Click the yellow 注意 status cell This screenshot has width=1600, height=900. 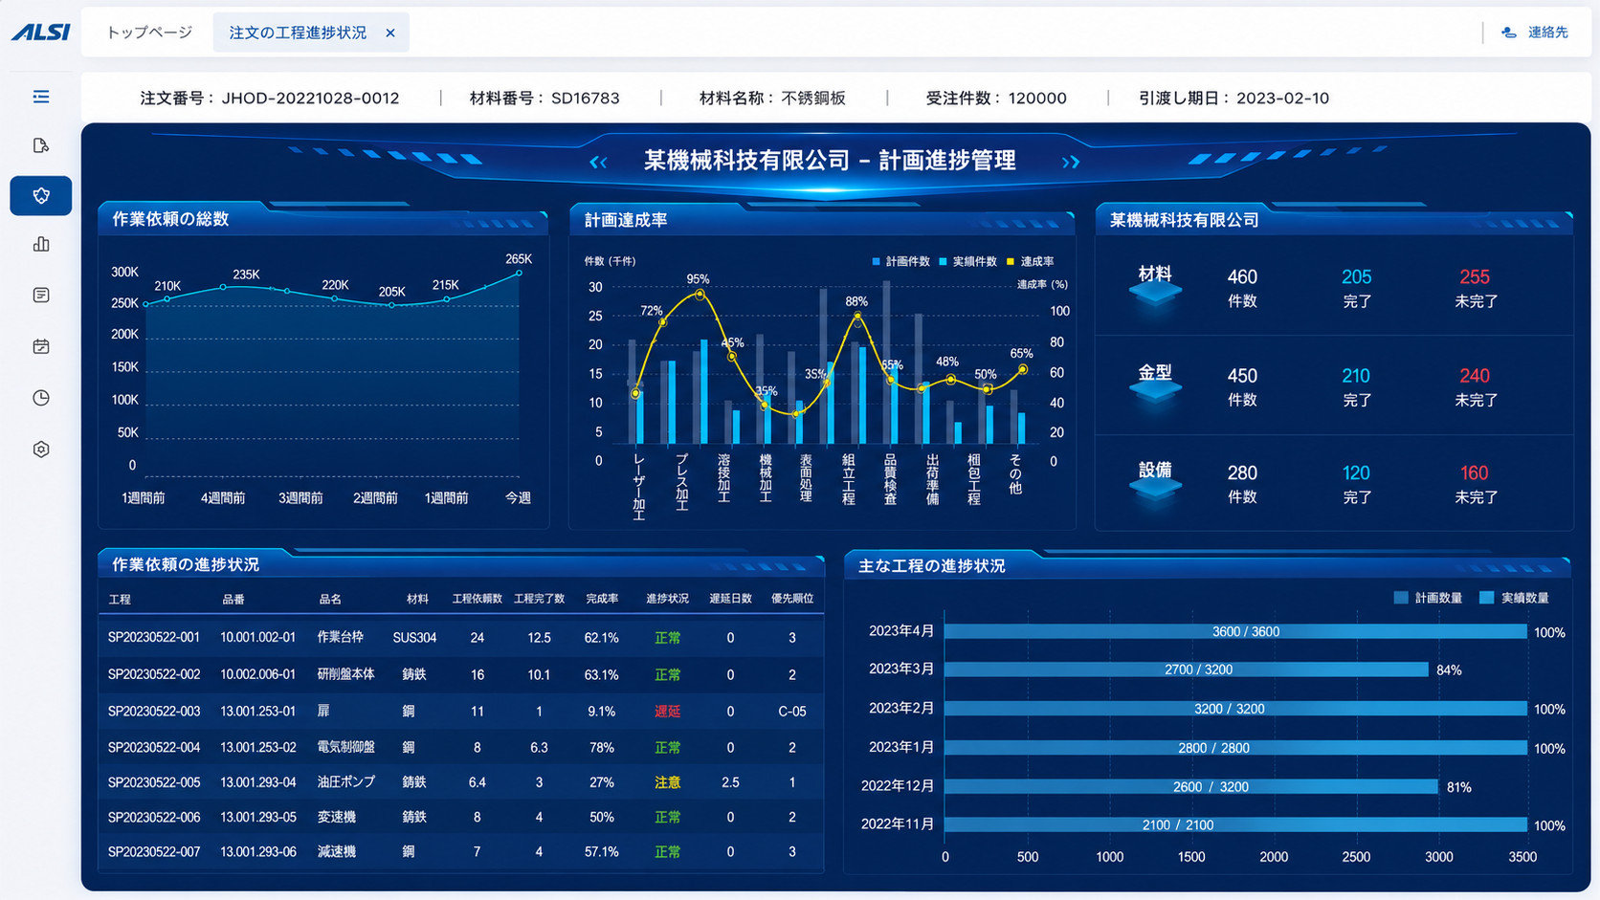pos(667,782)
